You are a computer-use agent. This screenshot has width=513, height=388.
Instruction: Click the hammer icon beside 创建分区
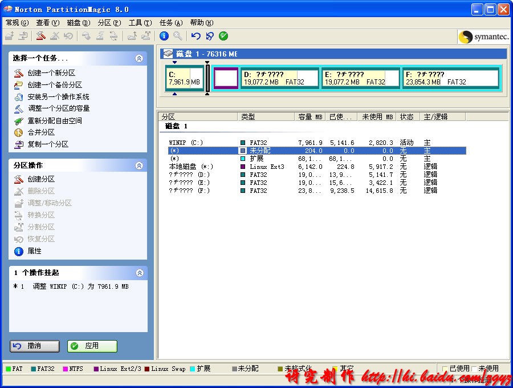pos(19,179)
